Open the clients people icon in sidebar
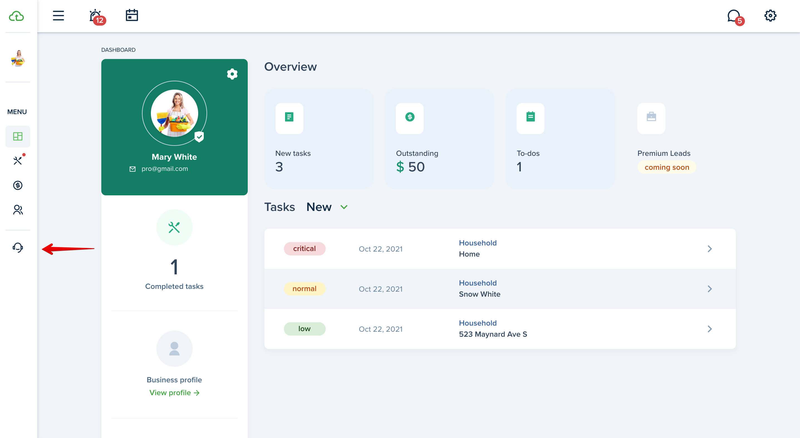Screen dimensions: 800x438 (18, 210)
